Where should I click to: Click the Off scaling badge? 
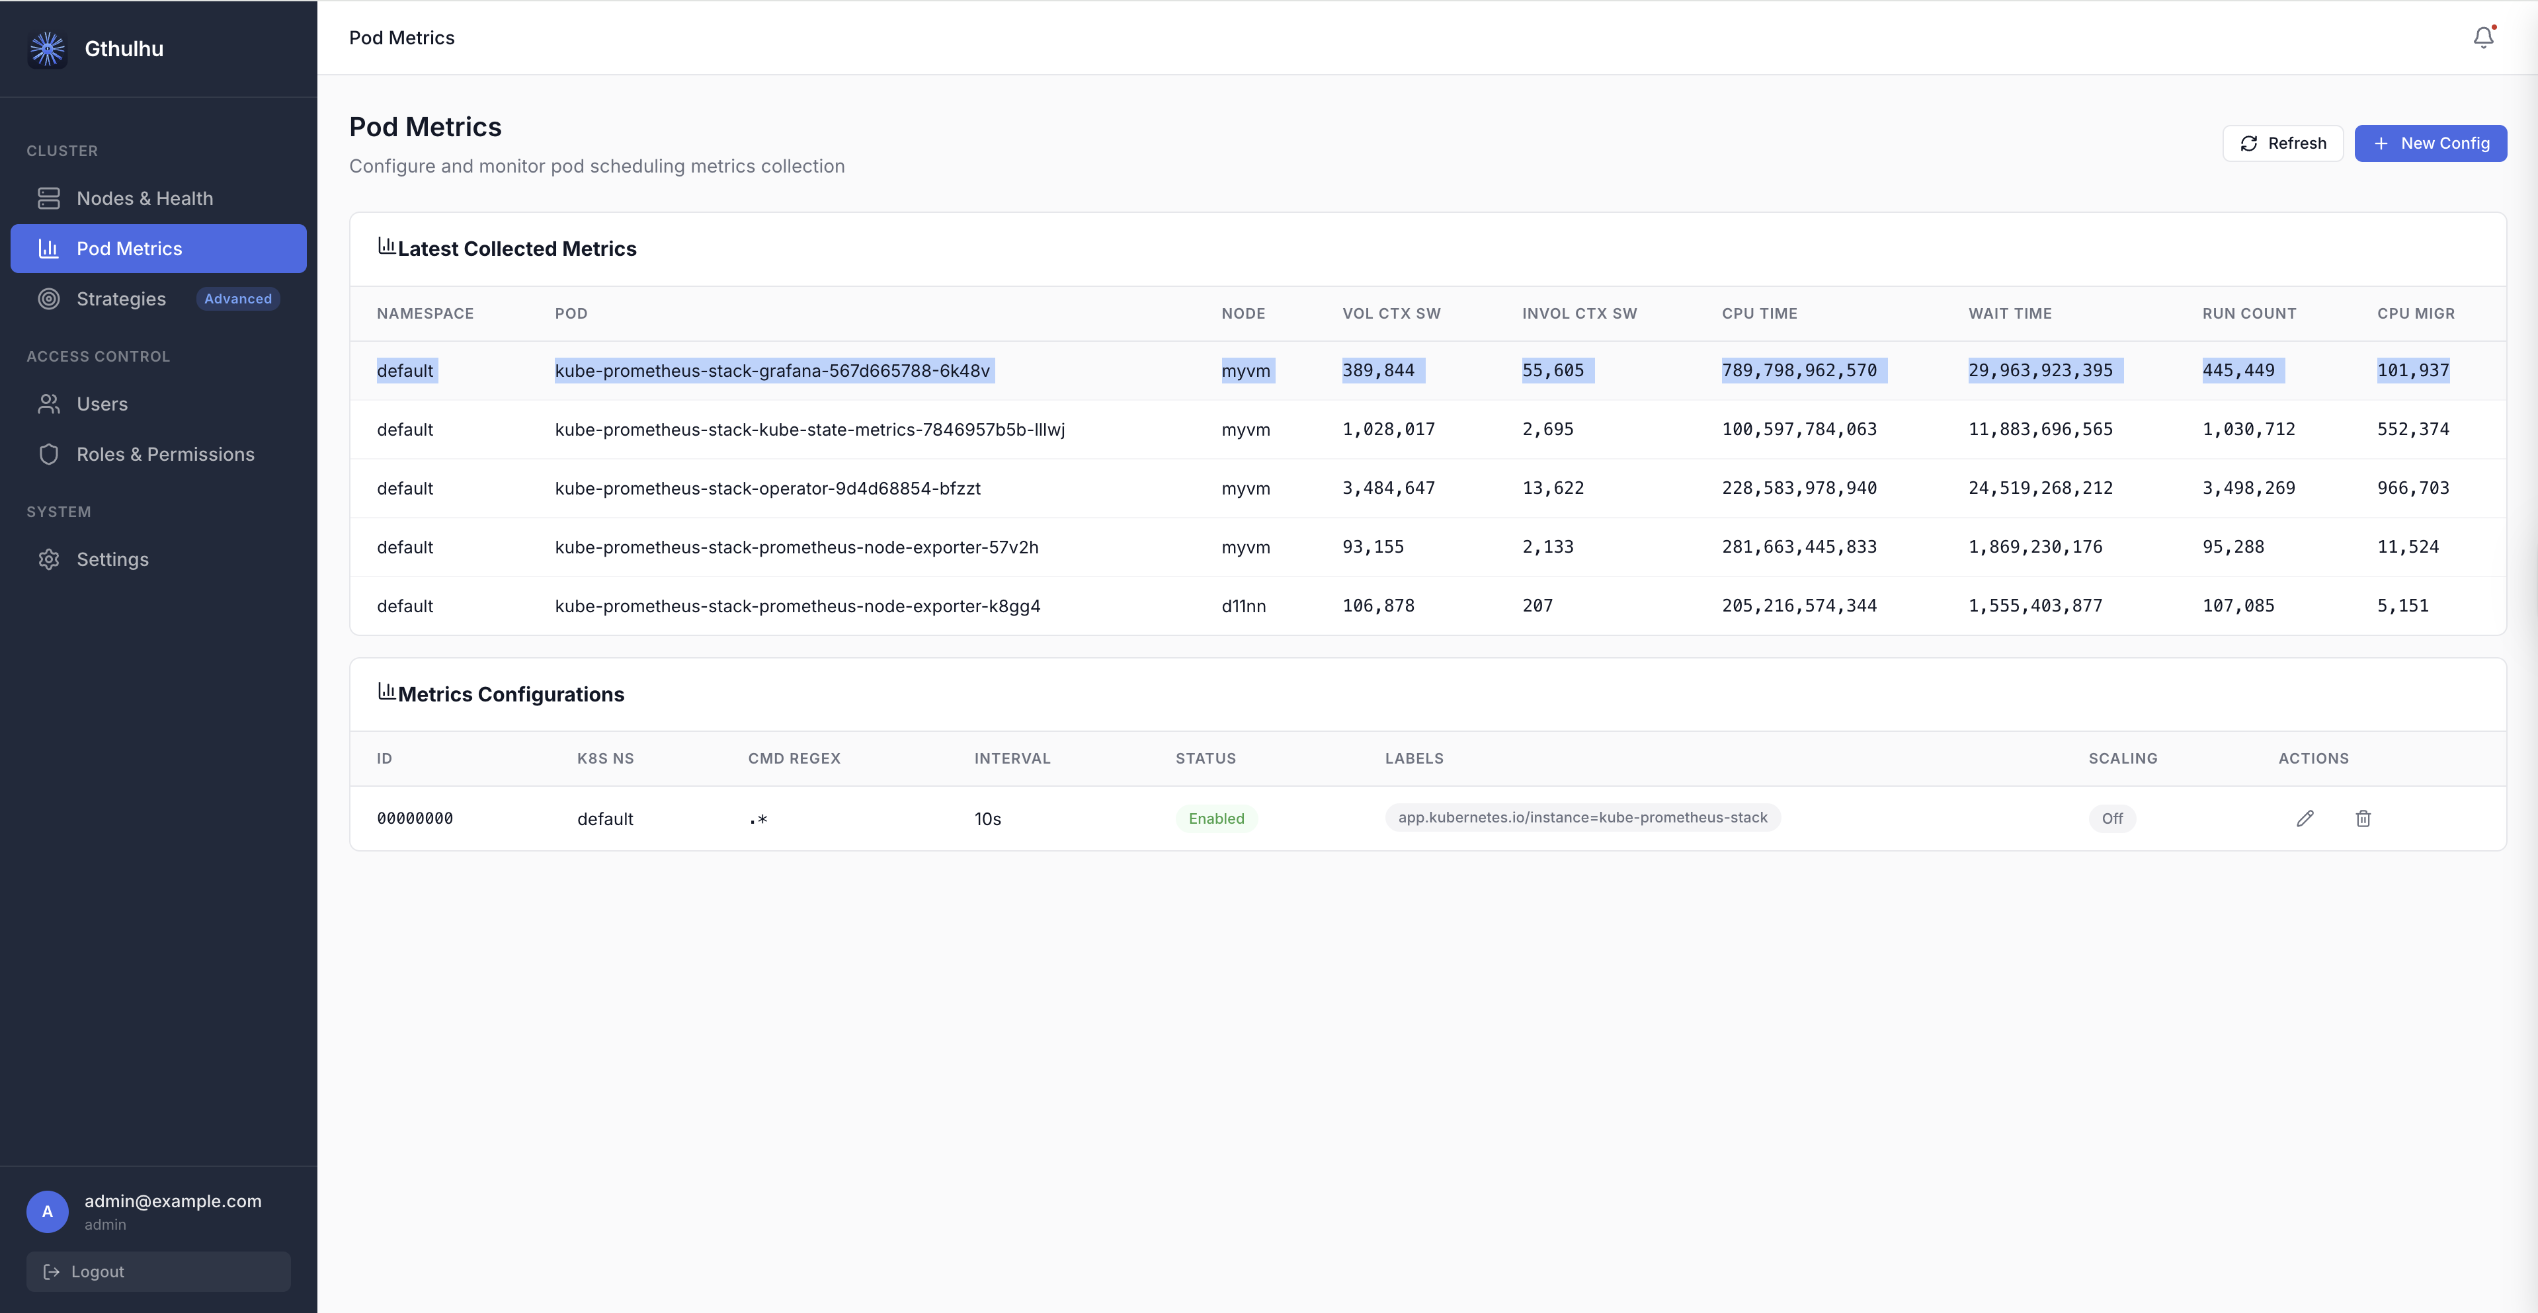2111,818
